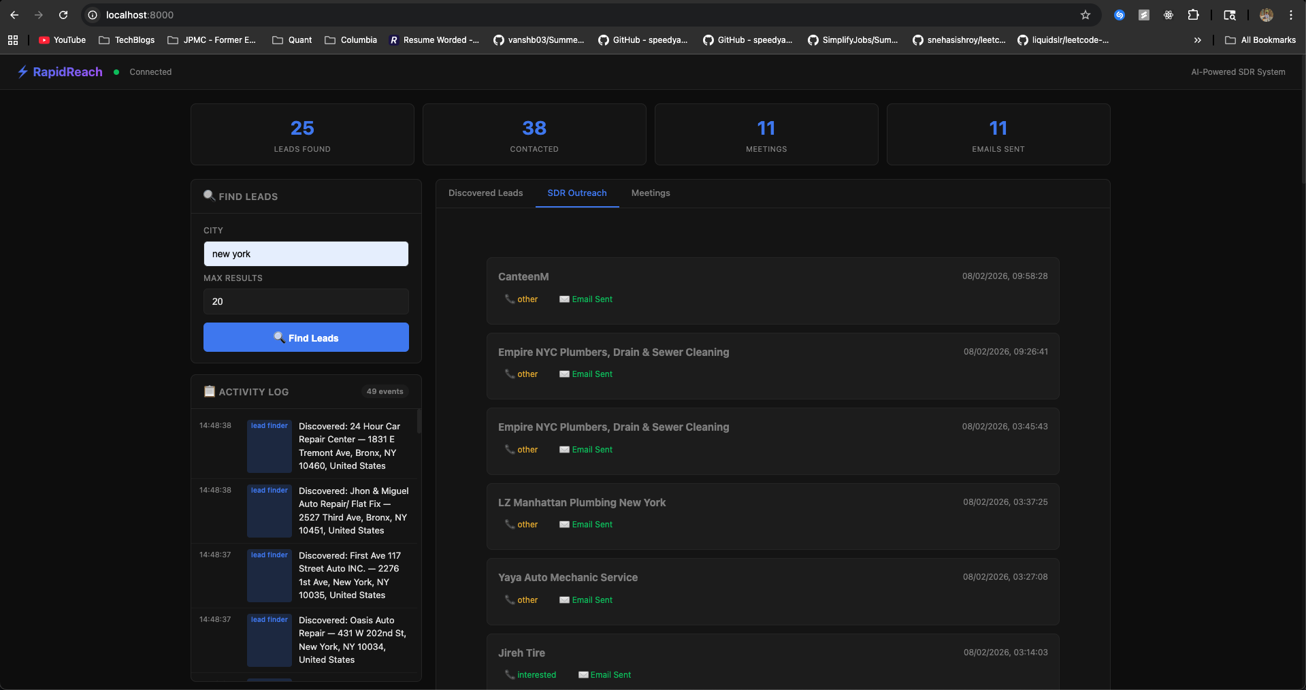Click the envelope icon on Jireh Tire card
The width and height of the screenshot is (1306, 690).
tap(583, 675)
